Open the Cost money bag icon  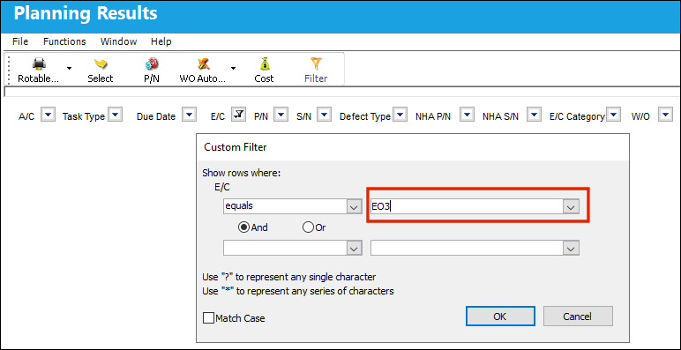[x=264, y=64]
